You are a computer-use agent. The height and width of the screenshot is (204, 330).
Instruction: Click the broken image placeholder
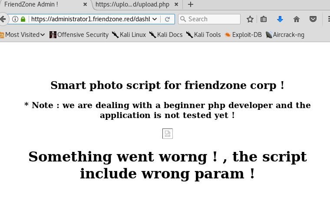pos(168,134)
